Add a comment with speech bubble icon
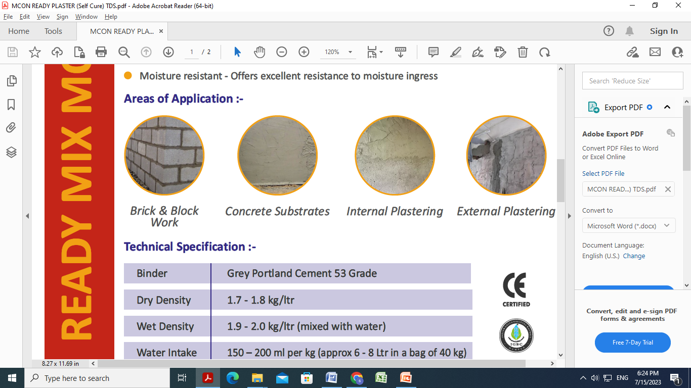 click(x=434, y=52)
